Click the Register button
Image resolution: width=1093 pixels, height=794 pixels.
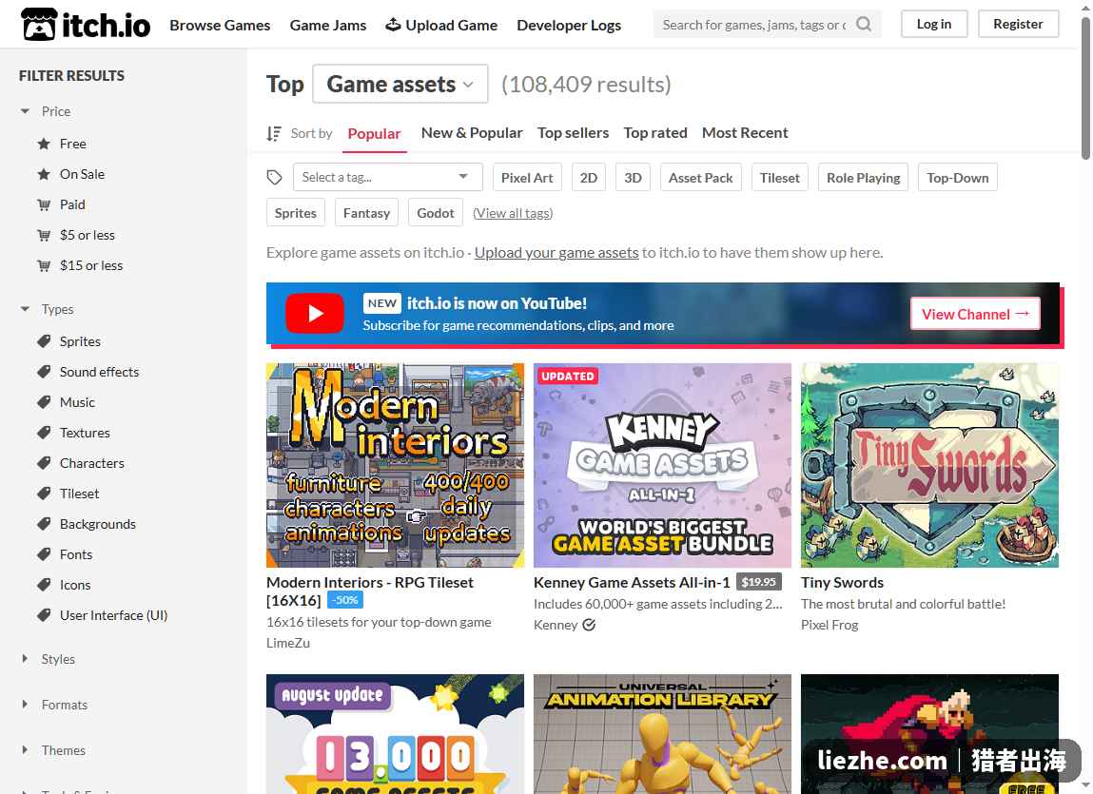coord(1018,24)
